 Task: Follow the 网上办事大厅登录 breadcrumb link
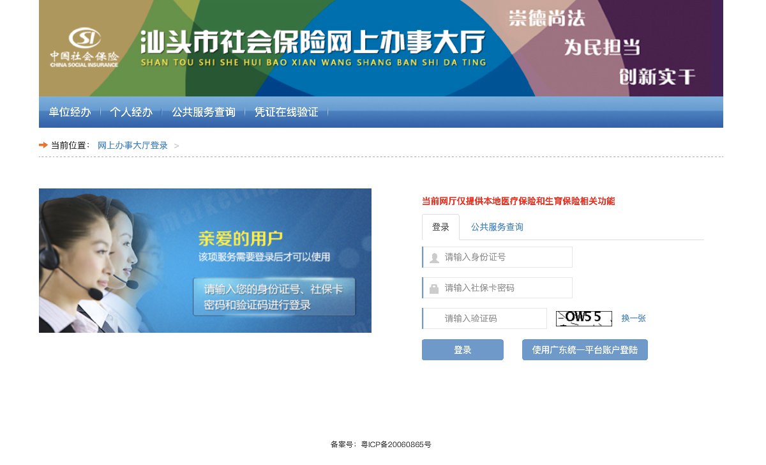pos(133,146)
